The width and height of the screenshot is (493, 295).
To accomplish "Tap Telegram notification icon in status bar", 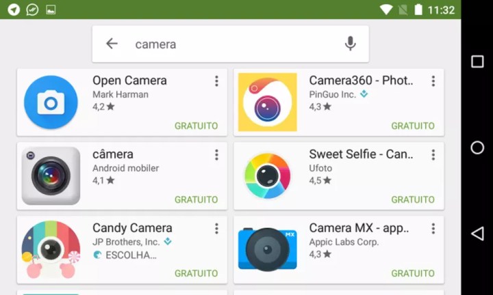I will tap(14, 10).
